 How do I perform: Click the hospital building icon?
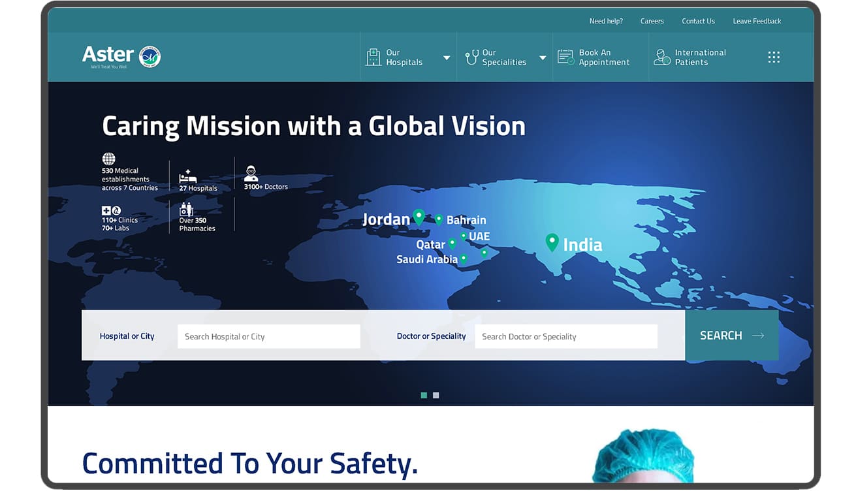pyautogui.click(x=373, y=57)
